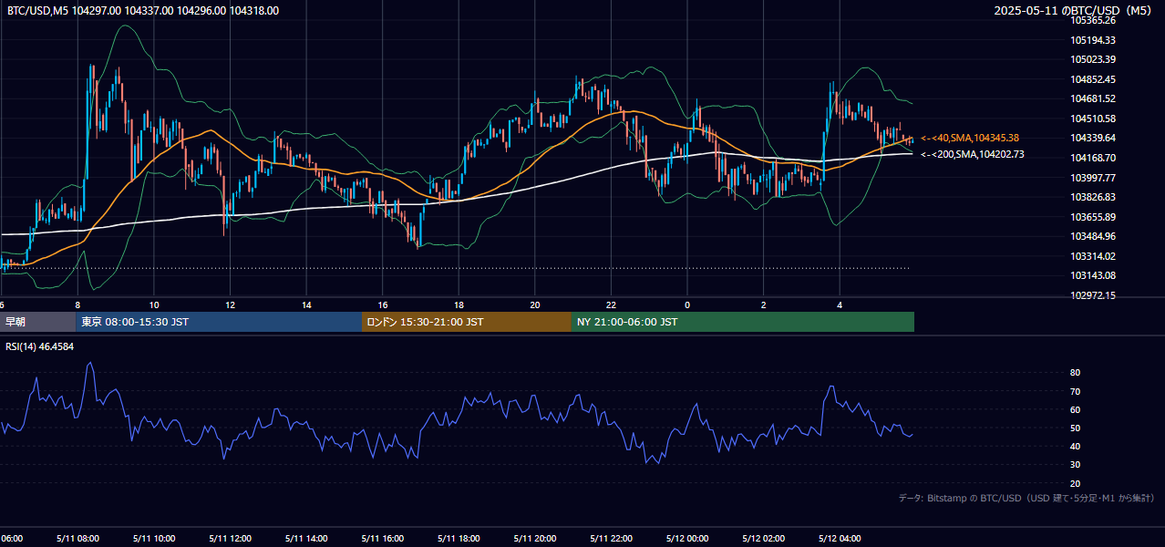Click price axis value 102972.15

point(1094,295)
